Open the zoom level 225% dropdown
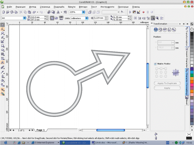This screenshot has height=145, width=194. coord(83,12)
